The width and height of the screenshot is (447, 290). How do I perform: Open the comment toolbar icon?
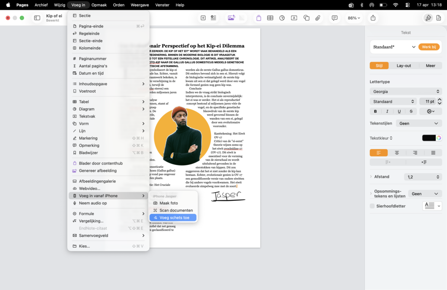coord(335,18)
